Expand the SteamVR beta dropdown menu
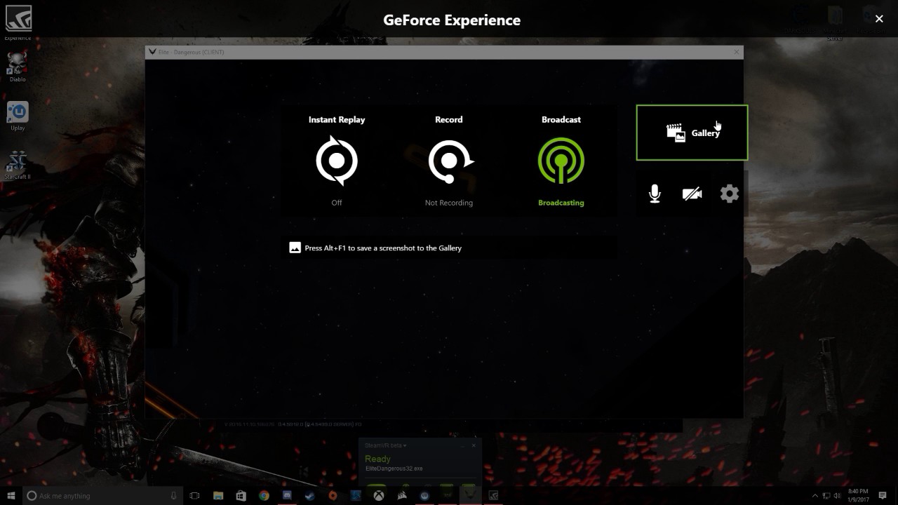This screenshot has height=505, width=898. coord(385,445)
